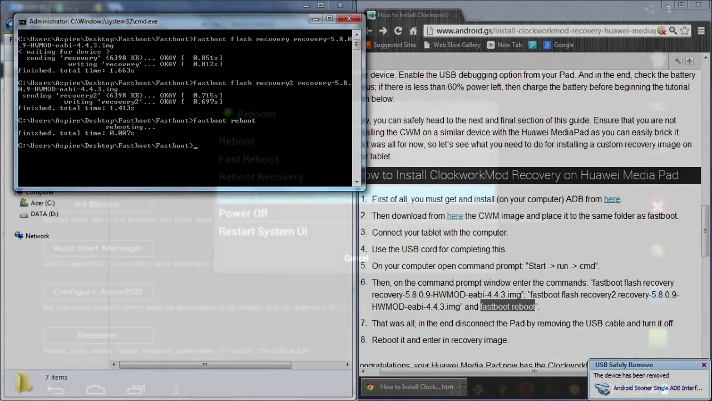712x401 pixels.
Task: Select 'Power Off' in the overlay menu
Action: pos(243,213)
